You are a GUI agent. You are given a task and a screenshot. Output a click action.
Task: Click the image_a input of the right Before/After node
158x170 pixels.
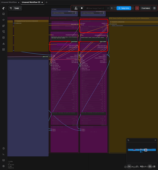[x=81, y=129]
